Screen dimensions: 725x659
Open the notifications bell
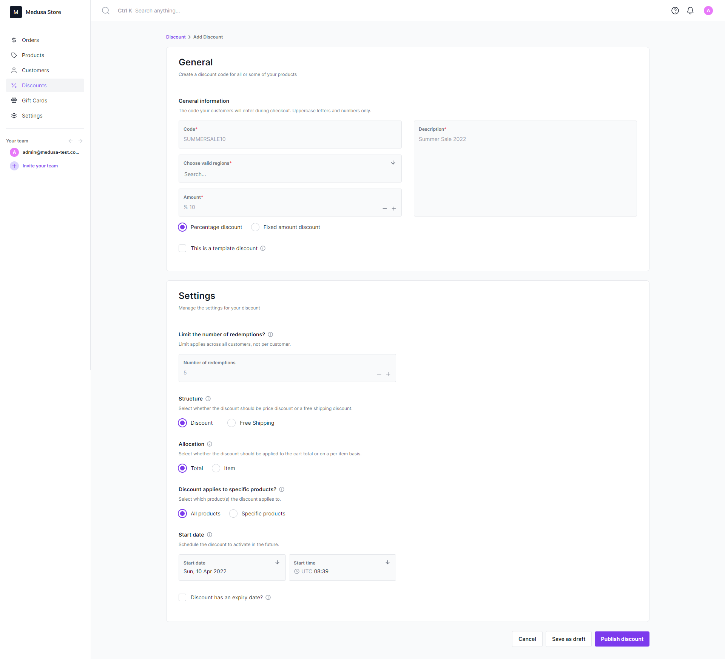click(690, 11)
